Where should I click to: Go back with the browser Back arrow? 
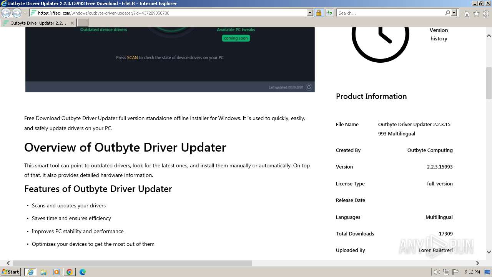click(x=6, y=13)
